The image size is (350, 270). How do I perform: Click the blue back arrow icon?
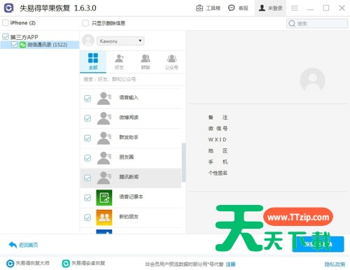[x=13, y=245]
